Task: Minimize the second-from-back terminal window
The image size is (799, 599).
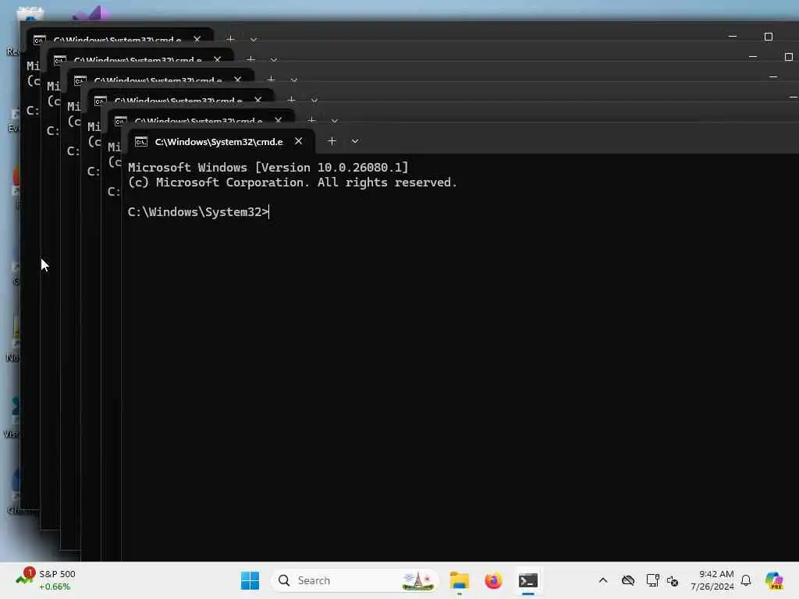Action: [753, 57]
